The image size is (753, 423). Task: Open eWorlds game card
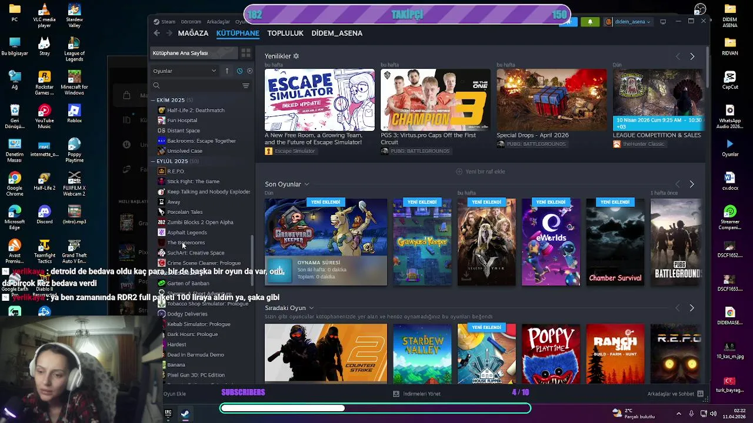point(551,242)
